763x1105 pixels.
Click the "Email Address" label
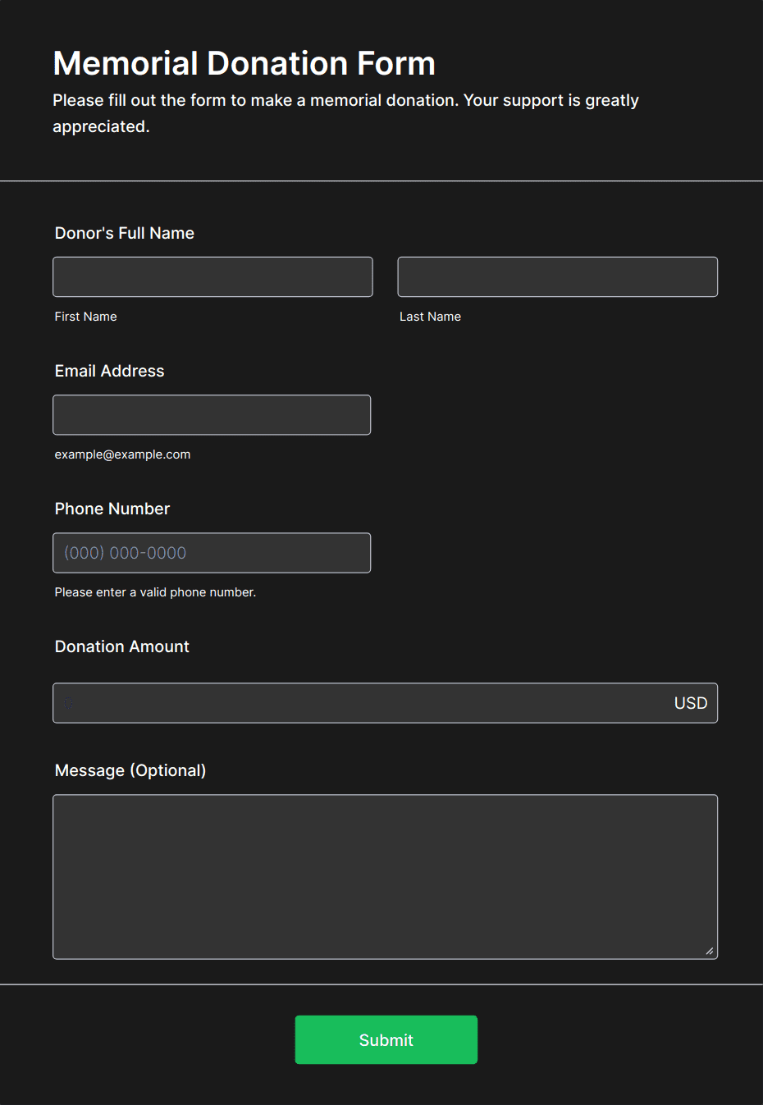[x=110, y=371]
